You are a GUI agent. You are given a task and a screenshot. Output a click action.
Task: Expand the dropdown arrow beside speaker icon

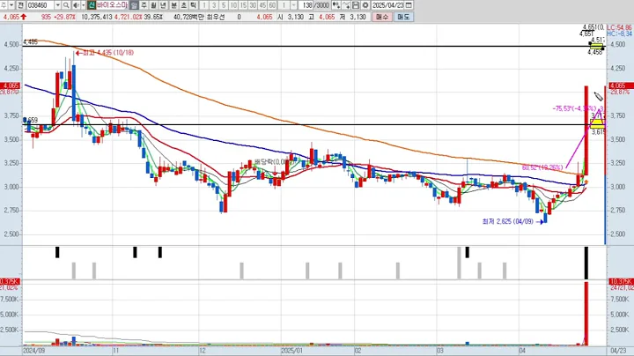pyautogui.click(x=84, y=5)
